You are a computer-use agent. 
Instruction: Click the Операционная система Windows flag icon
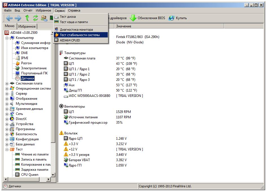tap(12, 88)
